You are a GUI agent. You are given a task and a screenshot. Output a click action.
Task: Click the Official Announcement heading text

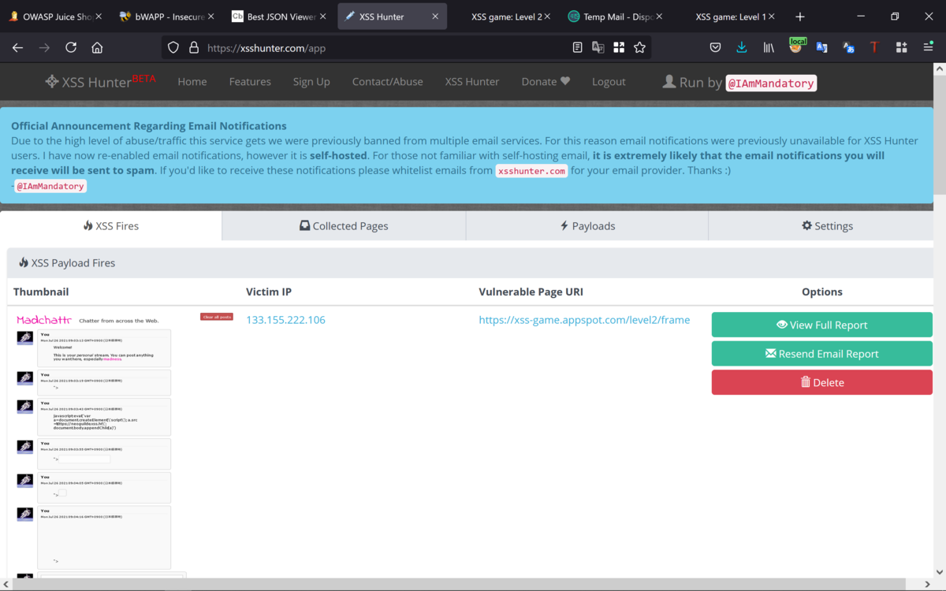coord(149,126)
